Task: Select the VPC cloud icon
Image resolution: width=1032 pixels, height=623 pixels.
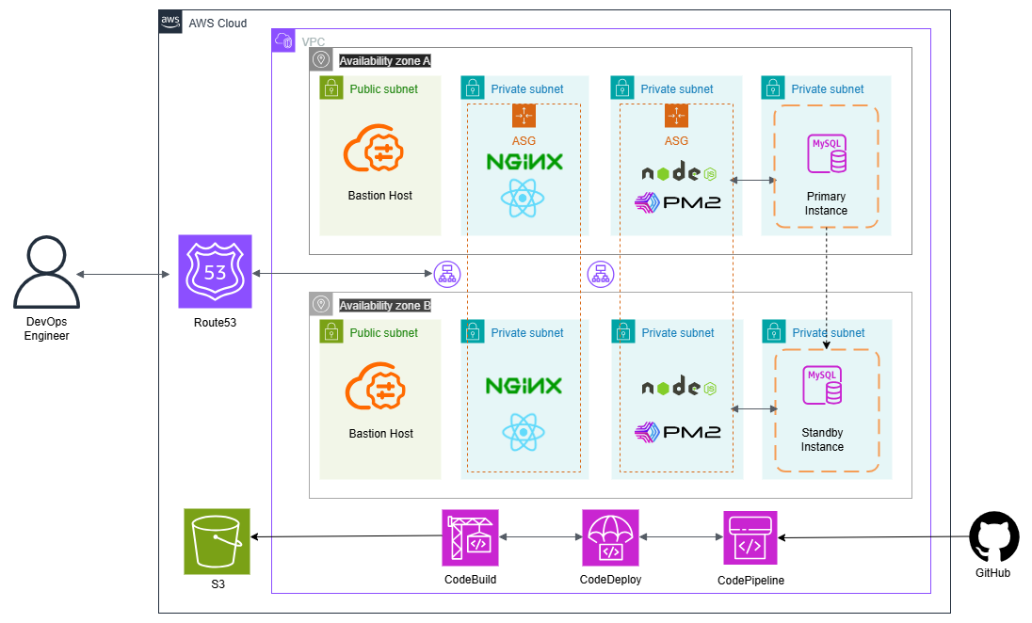Action: 282,40
